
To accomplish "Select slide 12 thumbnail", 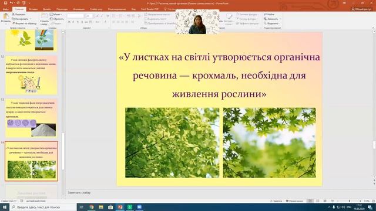I will click(x=31, y=75).
